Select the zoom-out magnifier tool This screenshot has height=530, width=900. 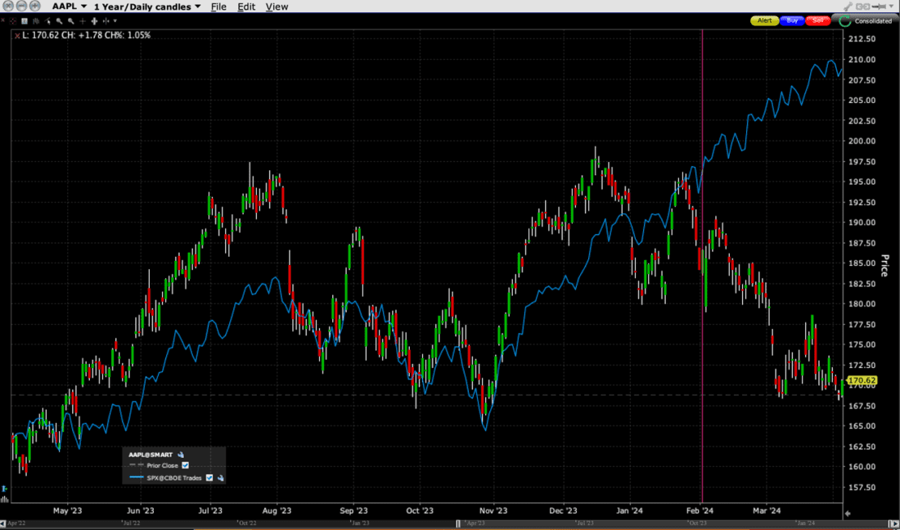click(x=70, y=20)
